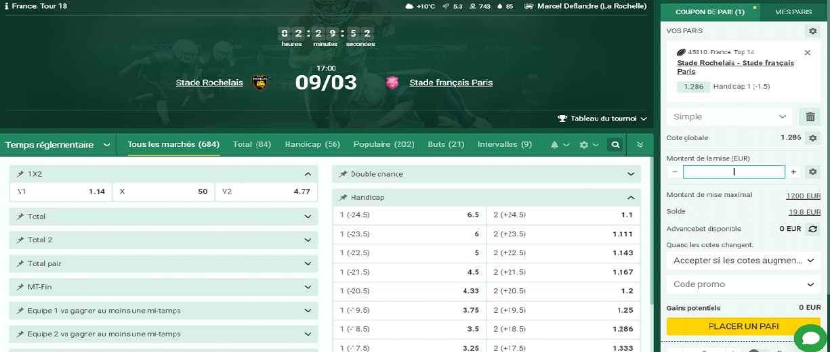Viewport: 830px width, 352px height.
Task: Pin the Handicap market
Action: 344,198
